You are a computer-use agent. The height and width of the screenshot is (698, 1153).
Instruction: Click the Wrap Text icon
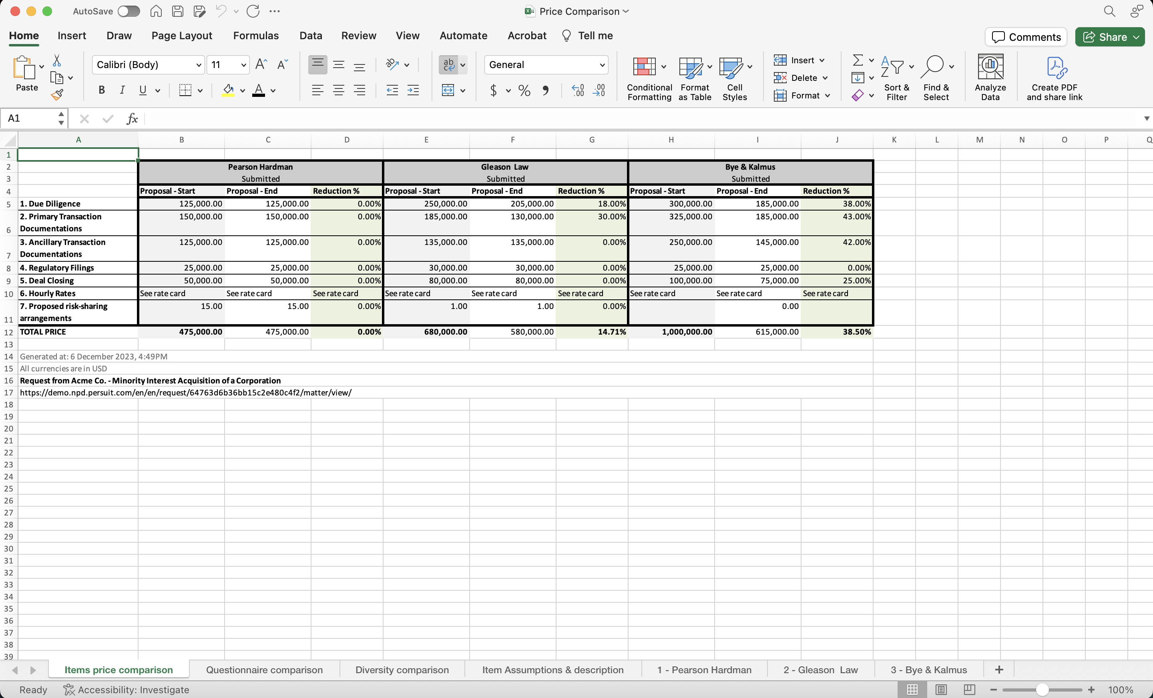tap(448, 64)
